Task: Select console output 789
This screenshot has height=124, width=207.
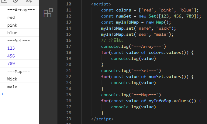Action: pyautogui.click(x=11, y=64)
